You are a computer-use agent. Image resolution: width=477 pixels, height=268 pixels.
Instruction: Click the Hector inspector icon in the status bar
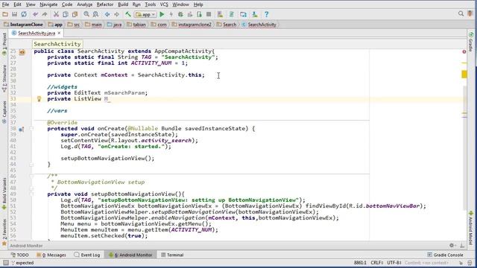click(x=470, y=263)
